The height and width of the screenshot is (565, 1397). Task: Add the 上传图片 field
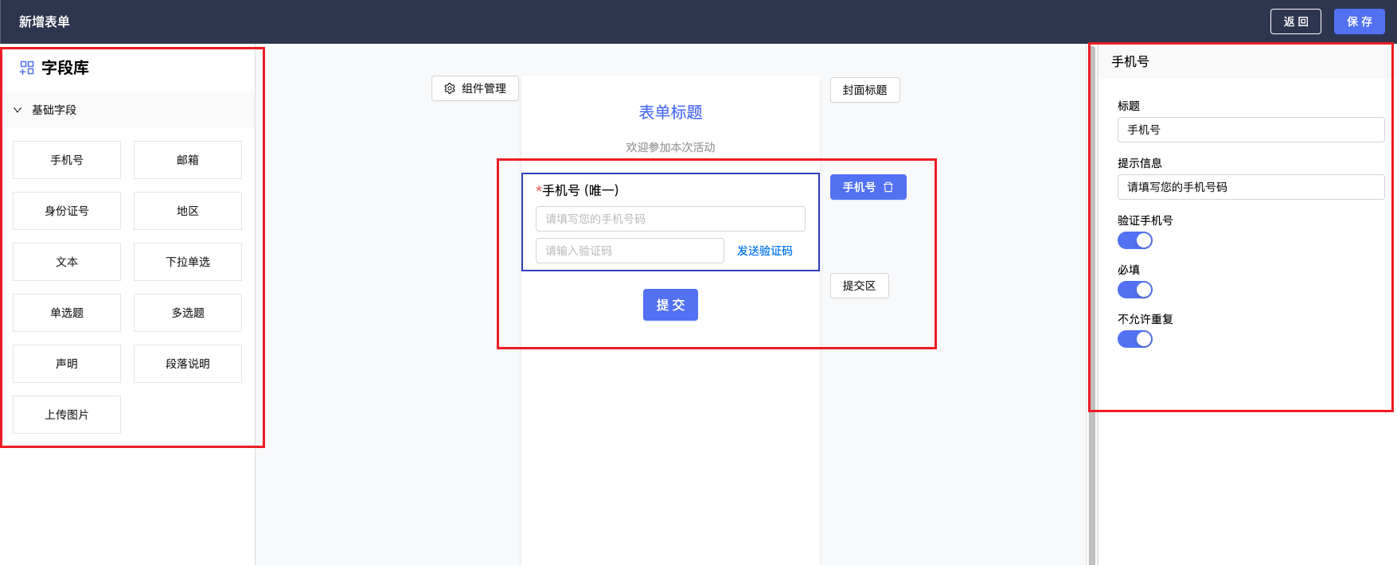[67, 415]
